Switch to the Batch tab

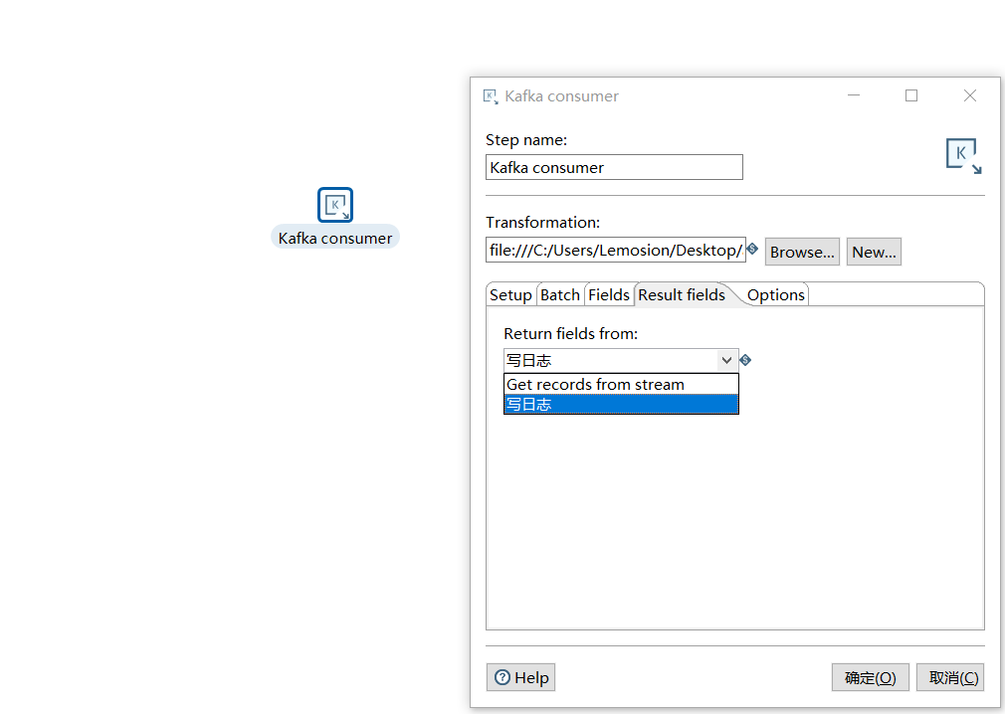coord(560,294)
